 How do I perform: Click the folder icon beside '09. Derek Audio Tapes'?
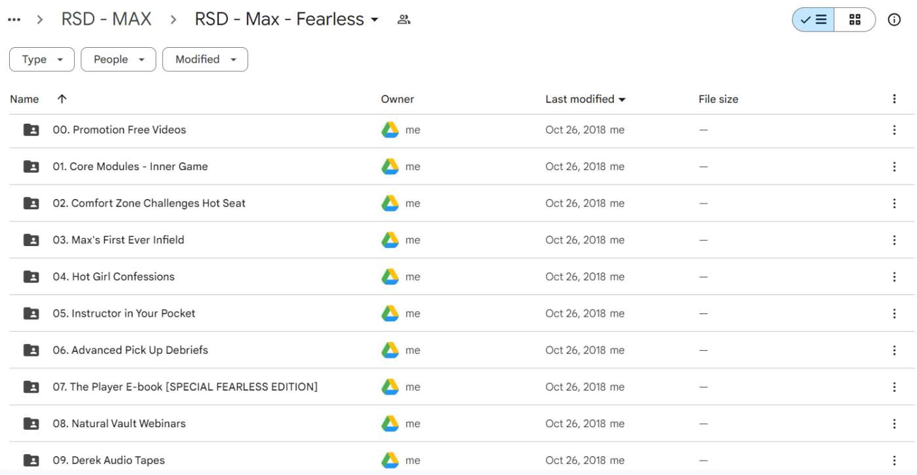(31, 460)
